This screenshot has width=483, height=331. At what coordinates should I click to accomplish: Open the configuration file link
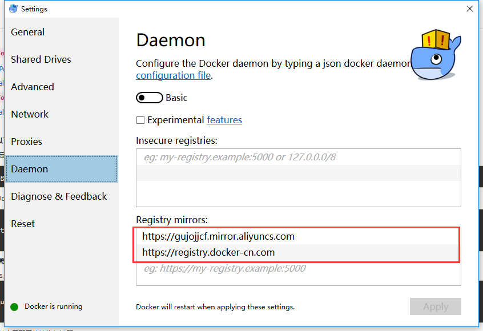[x=174, y=75]
